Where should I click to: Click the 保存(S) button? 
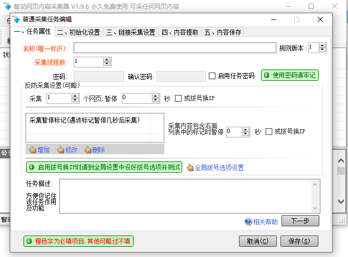point(299,241)
